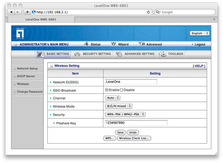Open the Wizard tools icon
The width and height of the screenshot is (223, 163).
coord(114,44)
